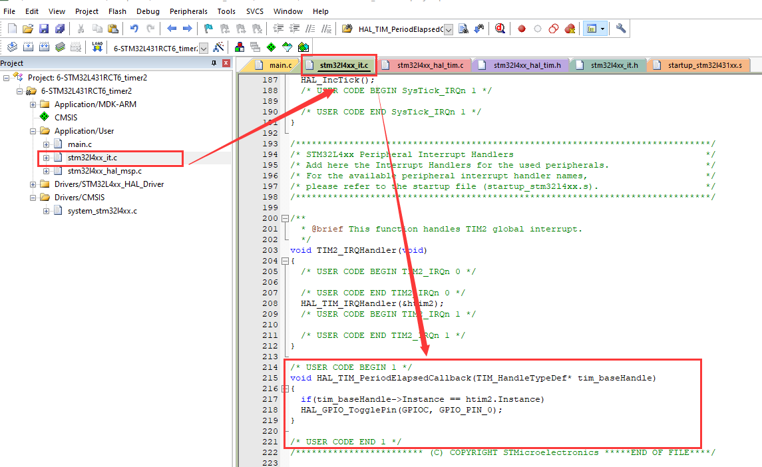Toggle auto-hide pin on Project panel
762x467 pixels.
(x=212, y=63)
